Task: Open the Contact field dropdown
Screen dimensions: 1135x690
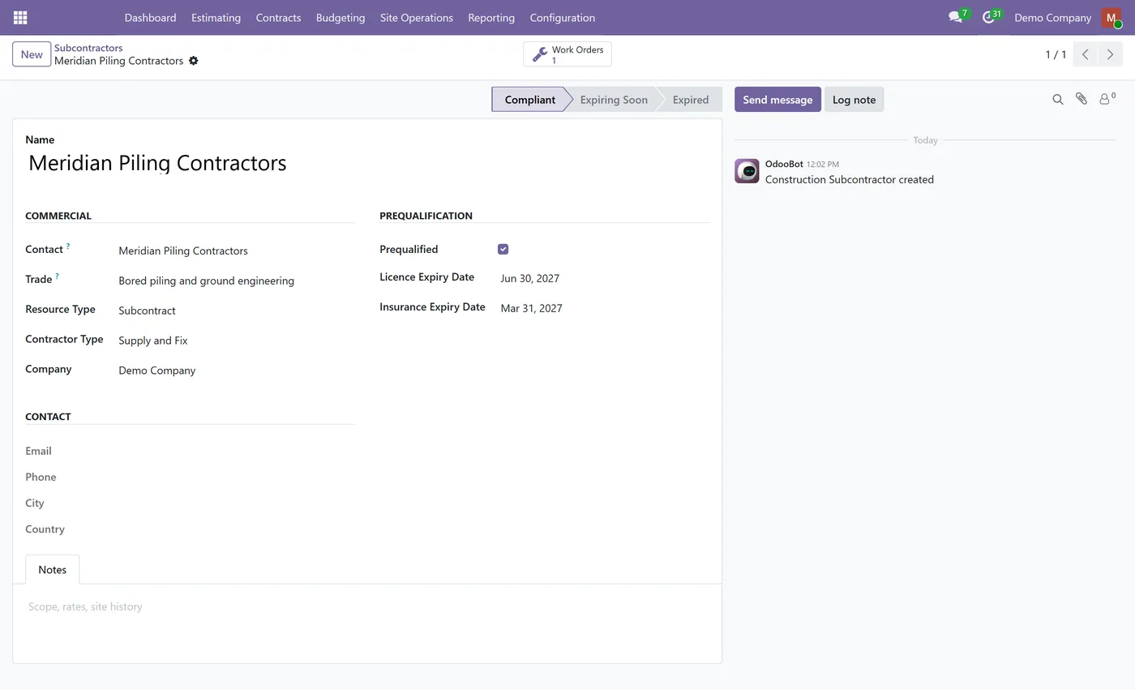Action: (x=236, y=251)
